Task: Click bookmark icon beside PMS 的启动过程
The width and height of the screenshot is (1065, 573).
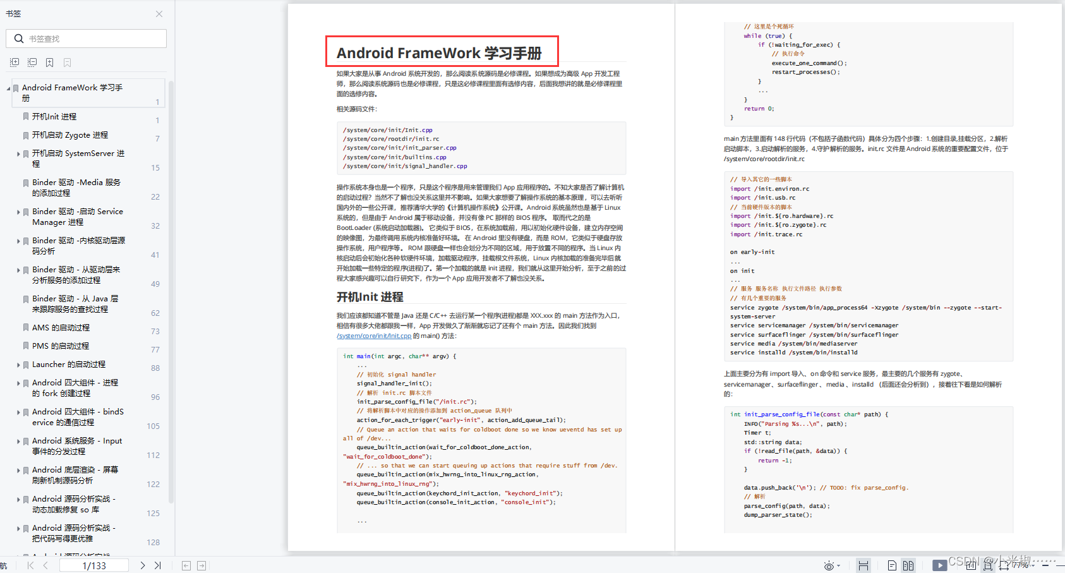Action: tap(26, 346)
